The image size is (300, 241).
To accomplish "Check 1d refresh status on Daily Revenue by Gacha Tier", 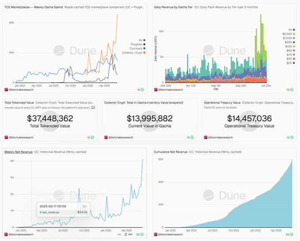I will coord(290,90).
